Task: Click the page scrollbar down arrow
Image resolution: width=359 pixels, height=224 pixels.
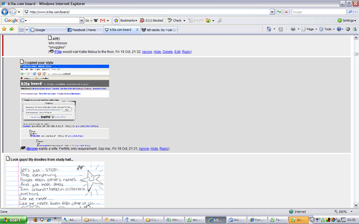Action: pyautogui.click(x=356, y=205)
